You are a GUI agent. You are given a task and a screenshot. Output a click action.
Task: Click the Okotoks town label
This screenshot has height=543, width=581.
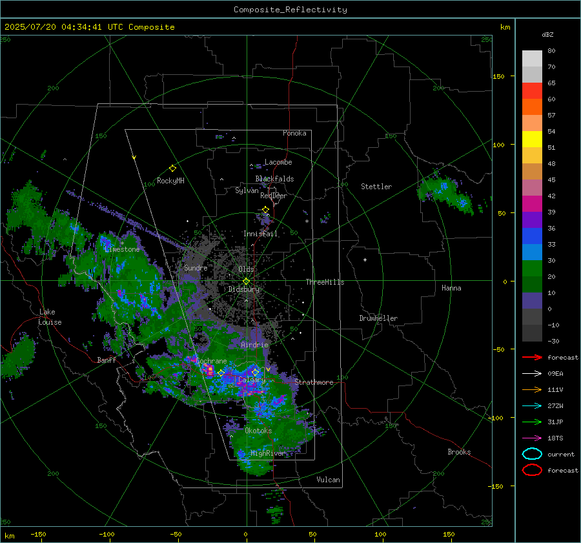(258, 431)
